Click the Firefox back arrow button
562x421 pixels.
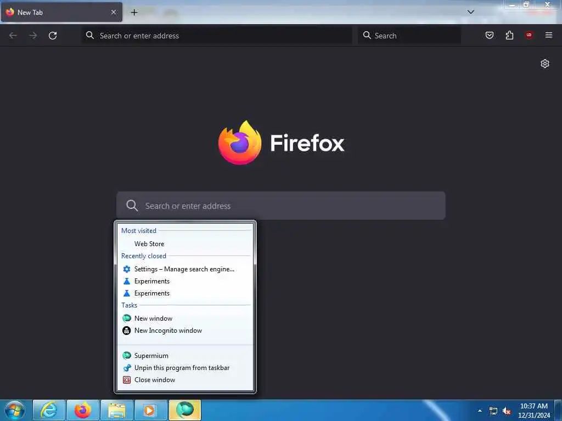(x=13, y=36)
